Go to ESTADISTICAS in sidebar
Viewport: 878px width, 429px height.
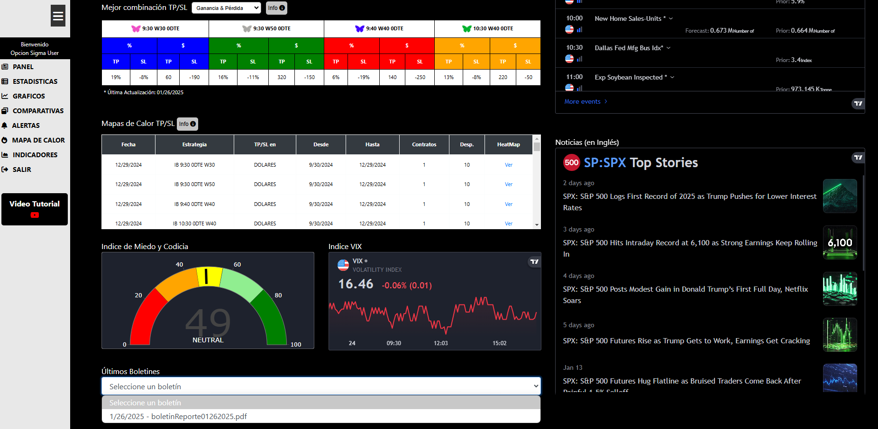coord(35,81)
